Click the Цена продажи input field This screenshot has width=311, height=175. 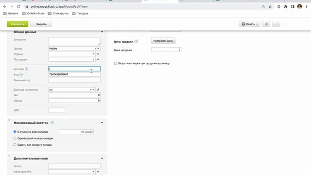pyautogui.click(x=166, y=50)
